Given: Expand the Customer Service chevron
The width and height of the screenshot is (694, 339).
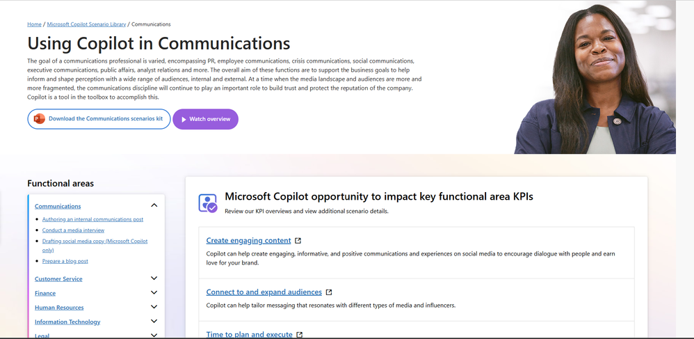Looking at the screenshot, I should pos(154,278).
